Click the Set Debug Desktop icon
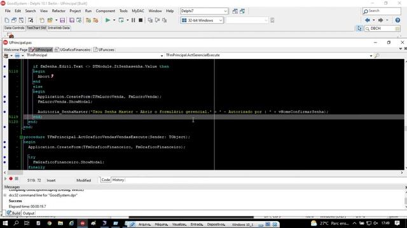The image size is (407, 228). click(242, 11)
